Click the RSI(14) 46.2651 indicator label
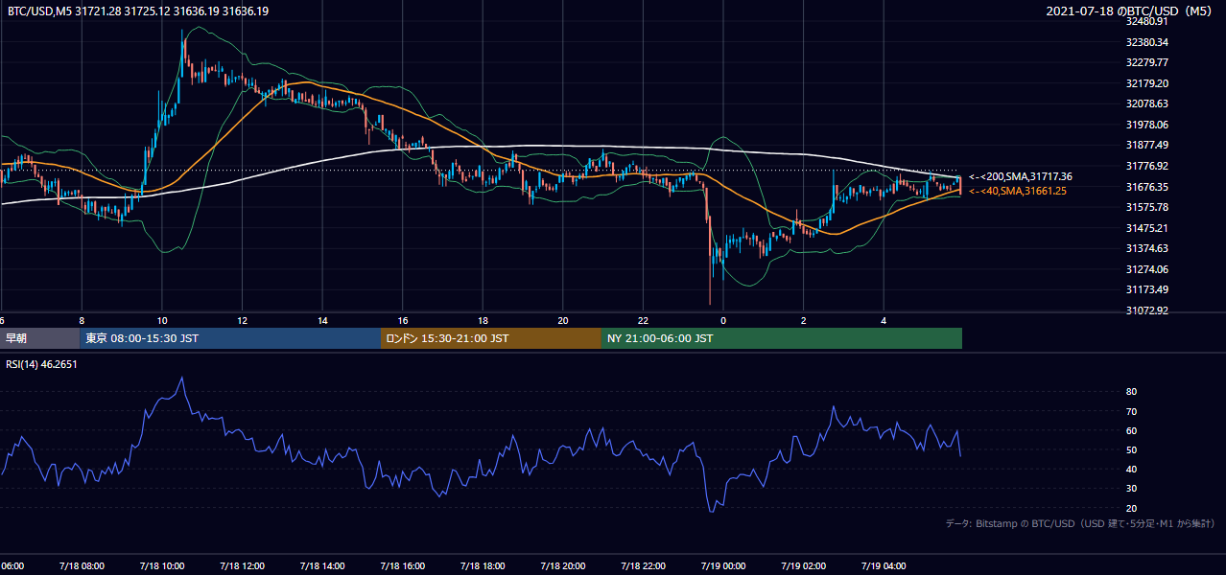The image size is (1226, 575). pos(42,365)
